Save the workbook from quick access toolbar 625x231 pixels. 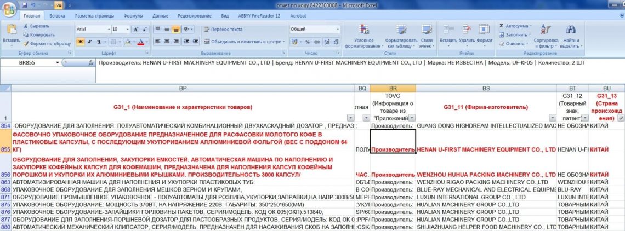tap(25, 5)
